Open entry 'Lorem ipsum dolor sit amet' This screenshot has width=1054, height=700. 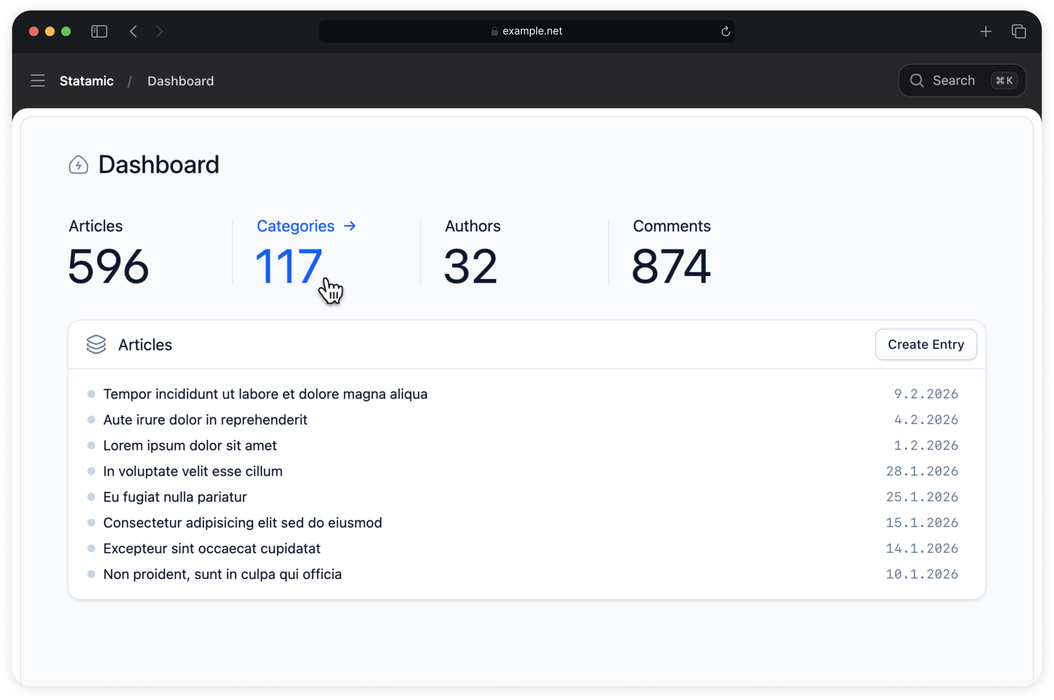point(190,446)
